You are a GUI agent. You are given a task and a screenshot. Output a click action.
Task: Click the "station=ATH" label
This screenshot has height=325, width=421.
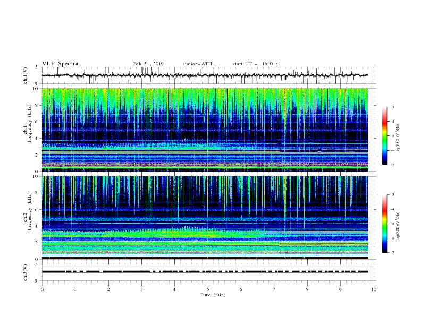pos(197,64)
